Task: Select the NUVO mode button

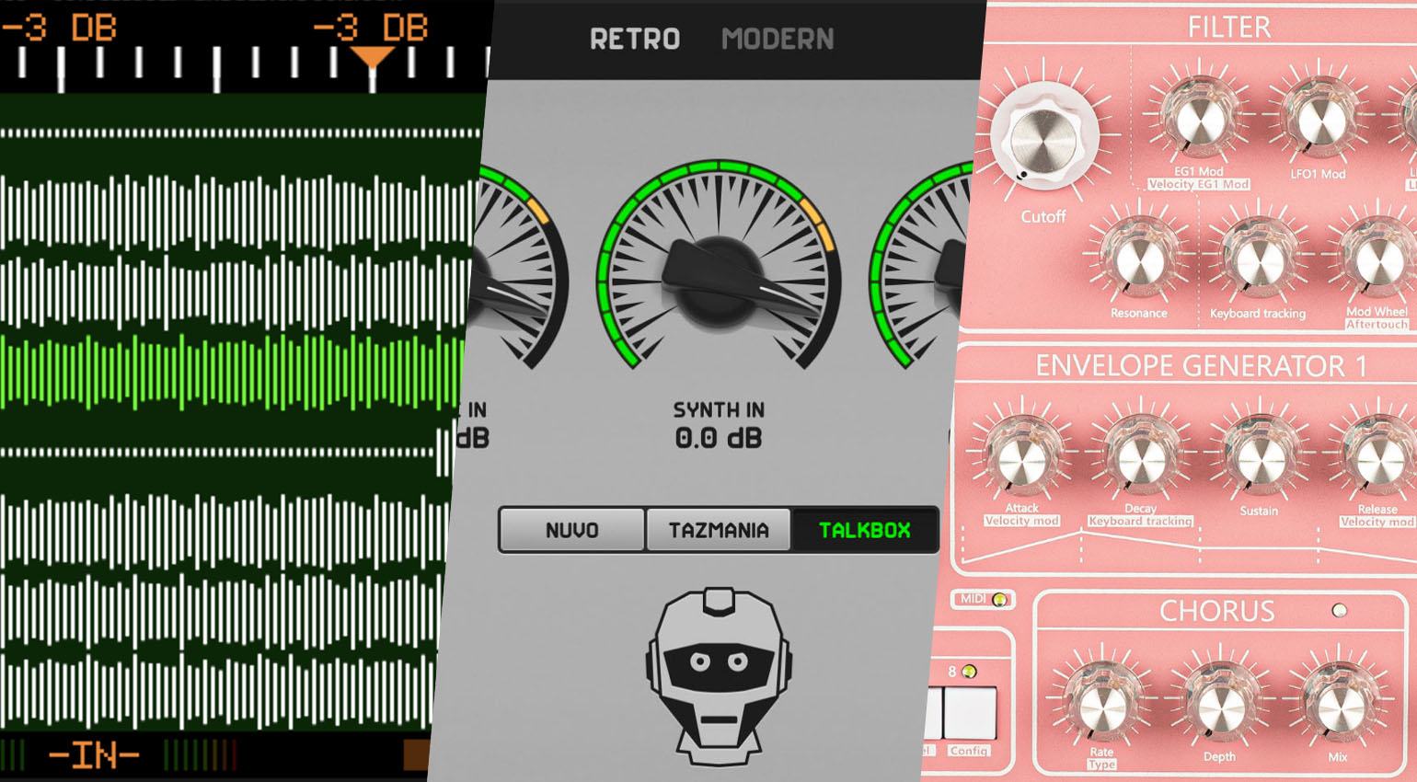Action: pyautogui.click(x=571, y=530)
